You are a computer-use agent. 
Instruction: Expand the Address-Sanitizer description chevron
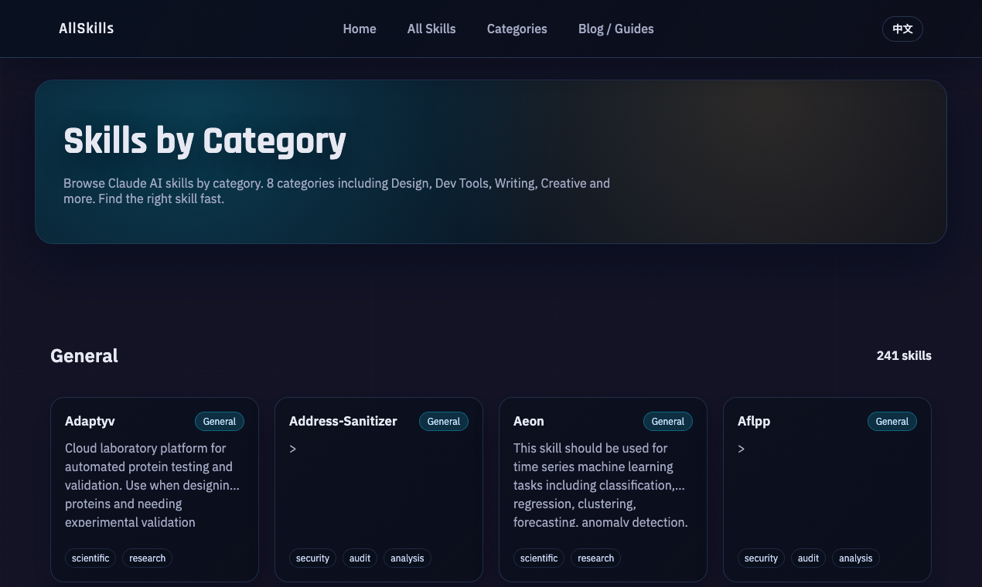[292, 448]
